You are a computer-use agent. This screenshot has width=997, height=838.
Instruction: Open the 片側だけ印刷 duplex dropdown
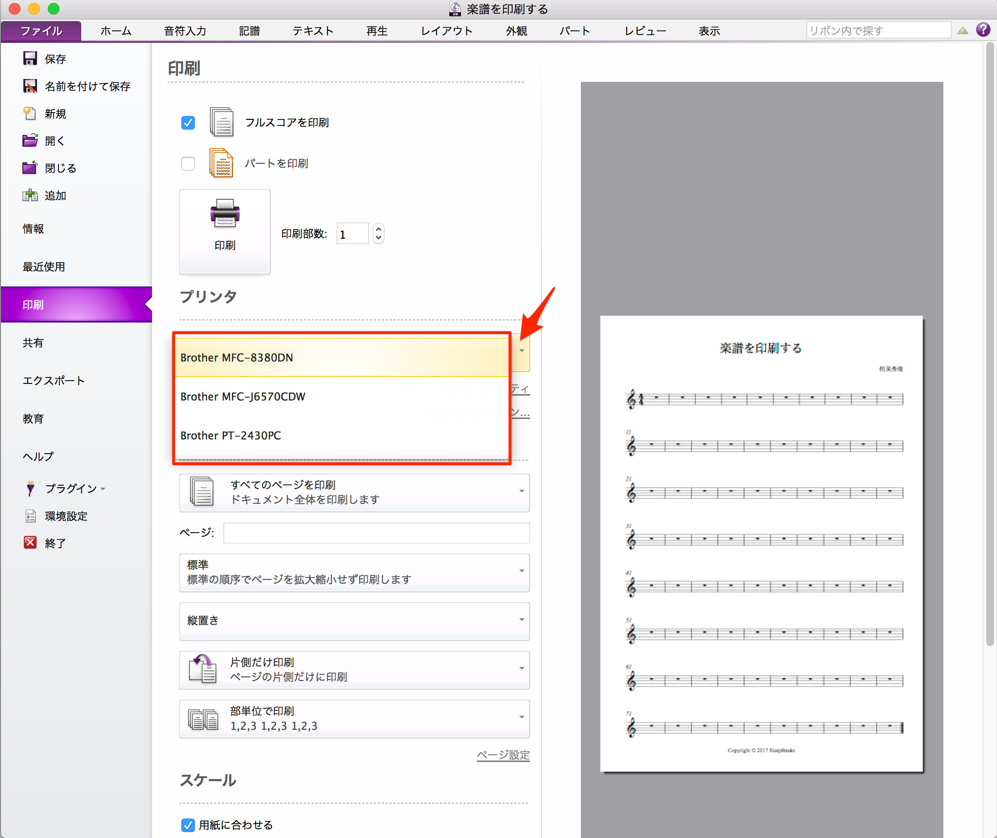click(x=354, y=669)
